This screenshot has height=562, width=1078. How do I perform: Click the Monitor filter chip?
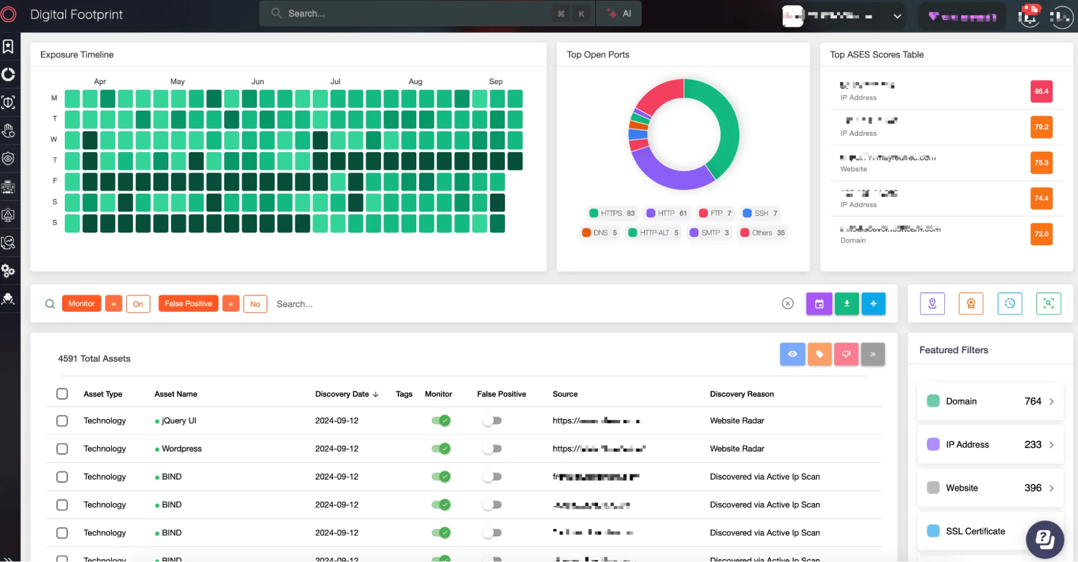click(81, 304)
